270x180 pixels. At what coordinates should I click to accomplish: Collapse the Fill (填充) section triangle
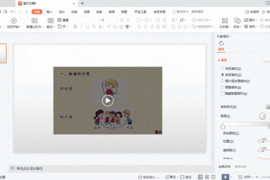[x=219, y=60]
